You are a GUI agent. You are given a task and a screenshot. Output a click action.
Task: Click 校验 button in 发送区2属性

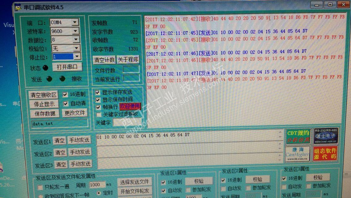(x=257, y=179)
